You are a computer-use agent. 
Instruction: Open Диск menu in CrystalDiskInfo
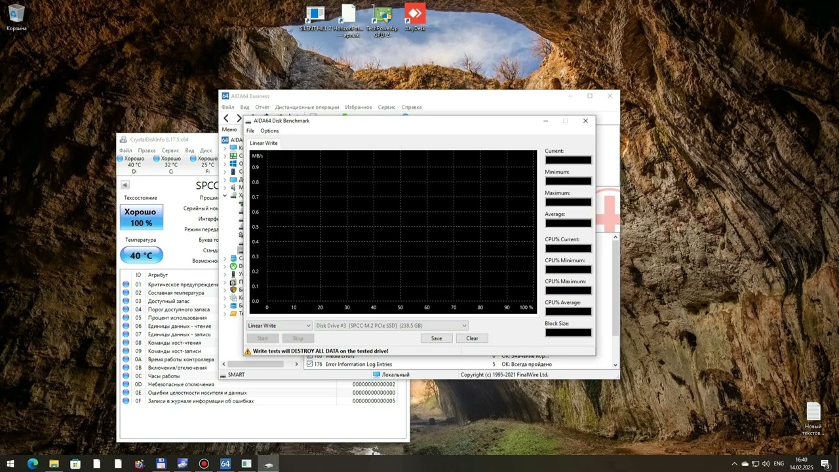click(x=206, y=151)
